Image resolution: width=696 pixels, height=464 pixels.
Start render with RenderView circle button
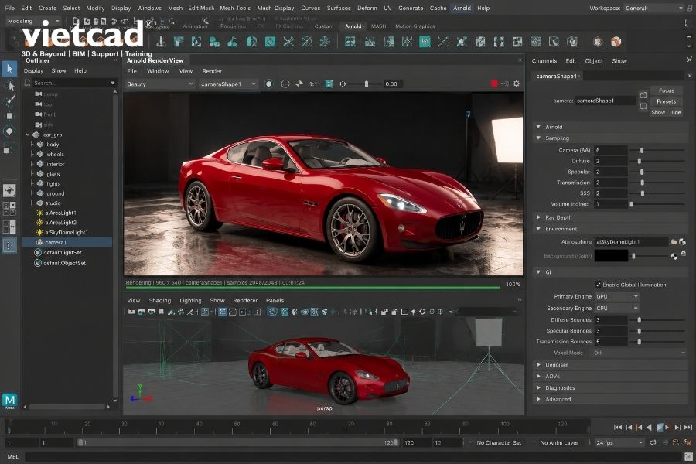click(268, 84)
